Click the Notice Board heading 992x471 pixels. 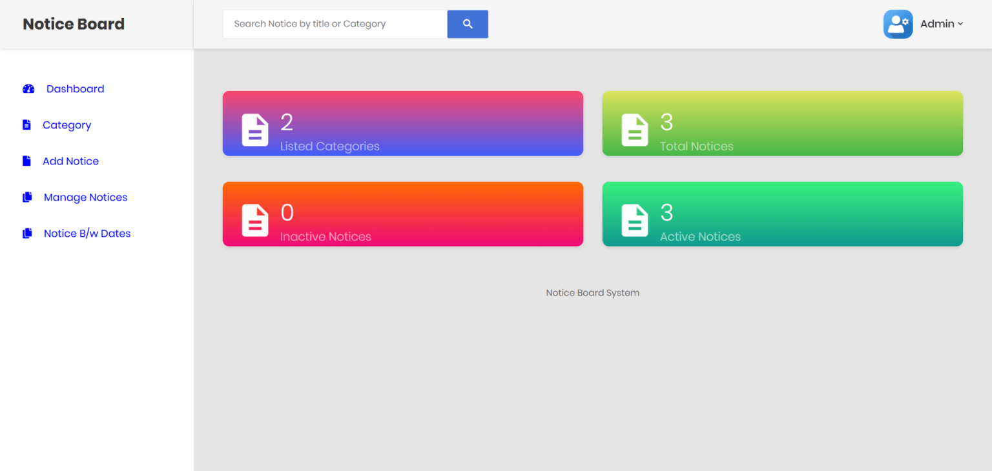click(x=73, y=23)
